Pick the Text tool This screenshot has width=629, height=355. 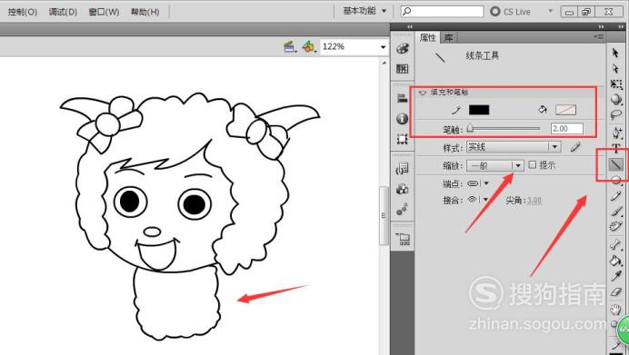pos(616,148)
